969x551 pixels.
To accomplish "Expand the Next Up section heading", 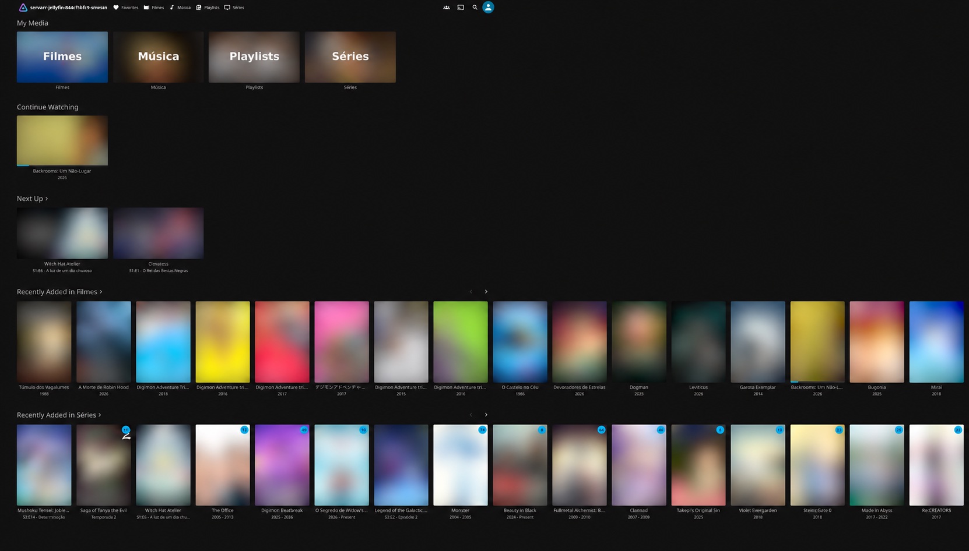I will tap(33, 199).
